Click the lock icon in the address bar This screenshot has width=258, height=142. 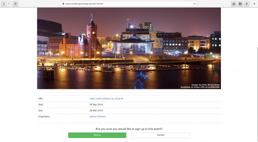pyautogui.click(x=63, y=4)
